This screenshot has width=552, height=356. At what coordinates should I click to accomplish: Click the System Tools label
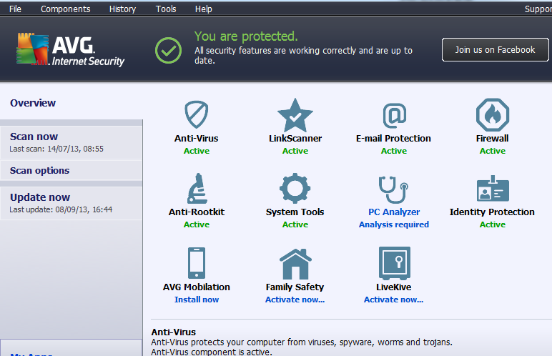pos(295,212)
